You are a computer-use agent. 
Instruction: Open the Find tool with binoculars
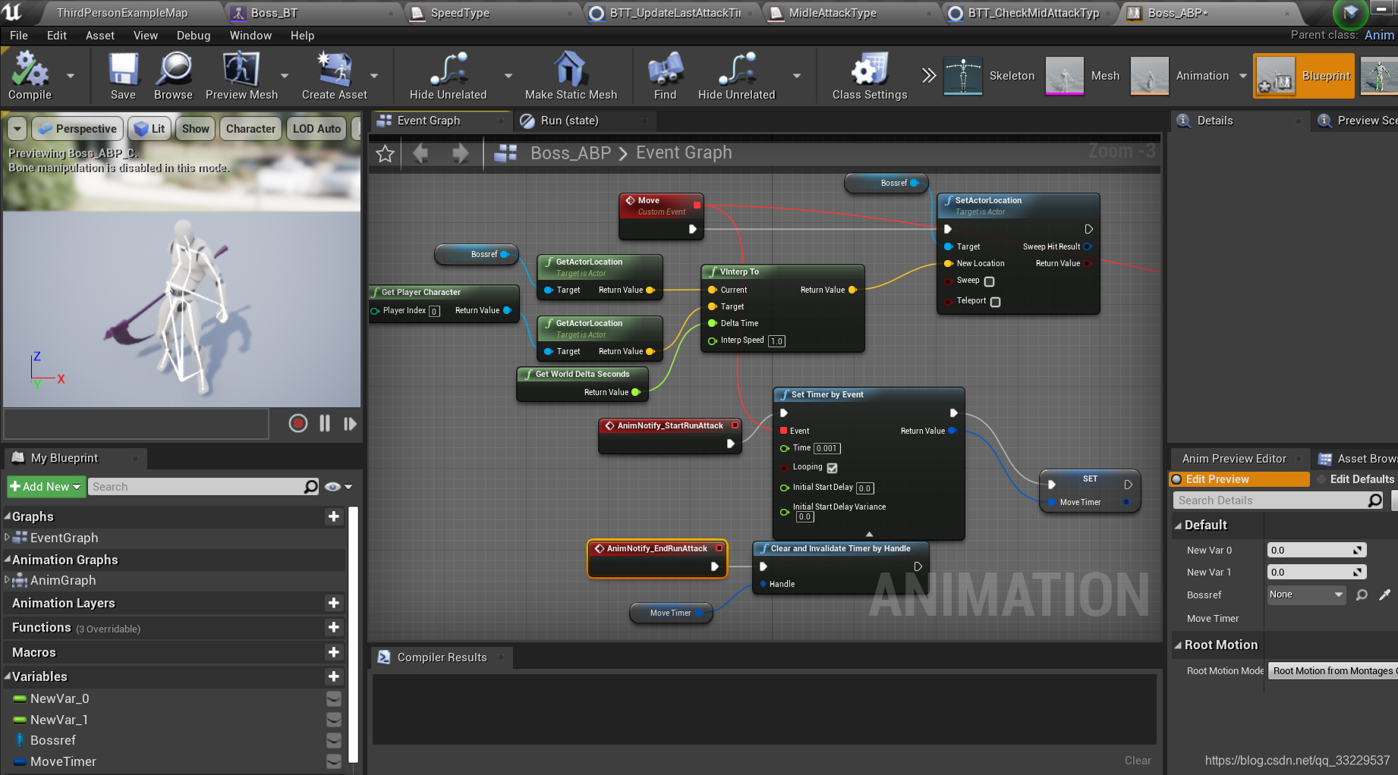click(665, 76)
